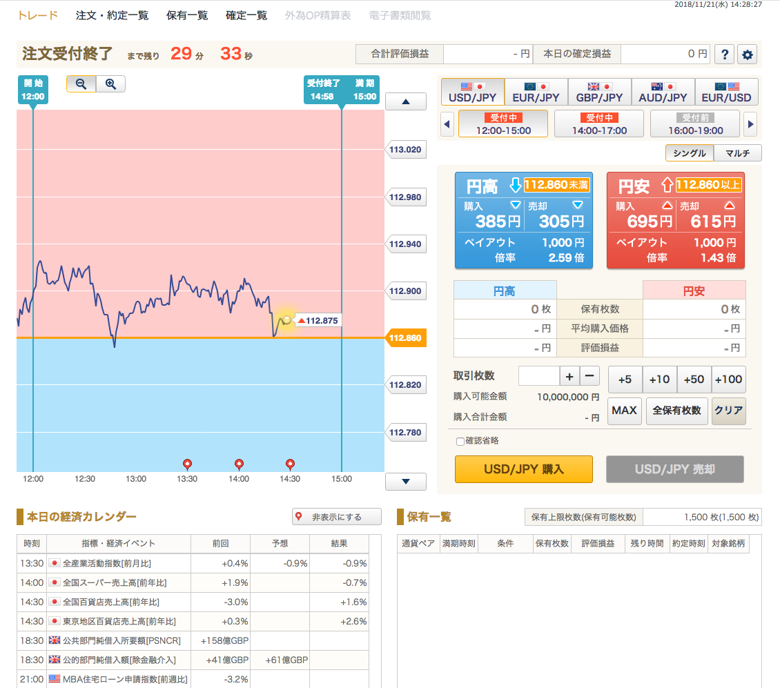780x688 pixels.
Task: Switch to マルチ mode
Action: point(737,153)
